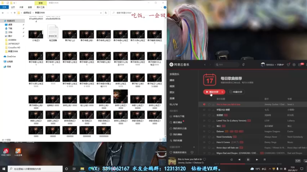This screenshot has height=172, width=307.
Task: Open 共享 tab in File Explorer
Action: [21, 7]
